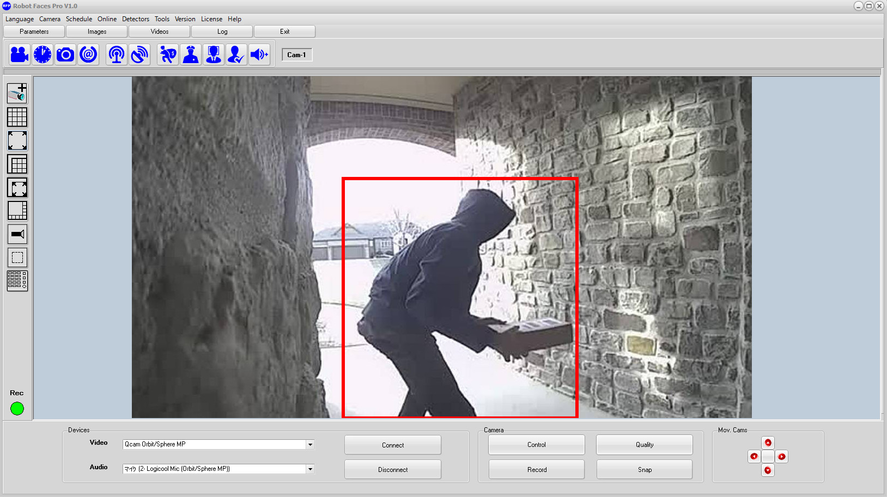Image resolution: width=887 pixels, height=497 pixels.
Task: Open the Help menu
Action: click(x=234, y=19)
